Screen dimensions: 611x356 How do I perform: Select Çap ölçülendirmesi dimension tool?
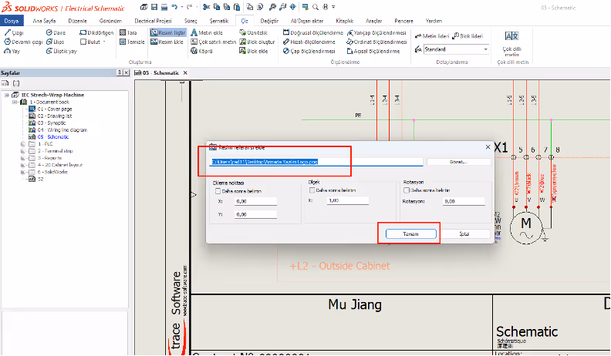pos(309,51)
